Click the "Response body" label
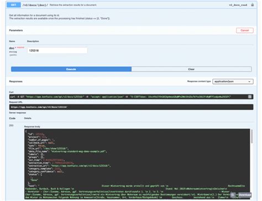Image resolution: width=262 pixels, height=201 pixels. [32, 126]
